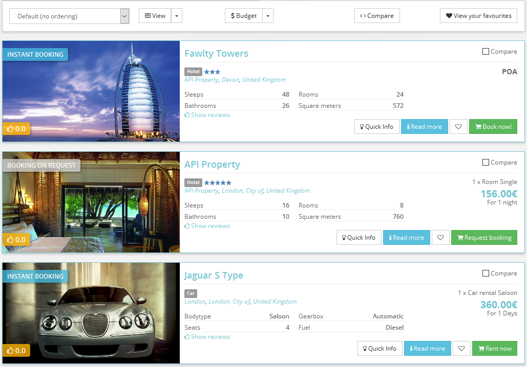Screen dimensions: 527x367
Task: Favourite the Jaguar S Type via heart icon
Action: [x=461, y=349]
